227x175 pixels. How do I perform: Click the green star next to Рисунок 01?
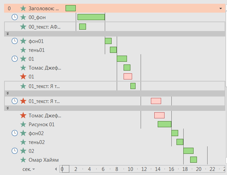(x=23, y=125)
